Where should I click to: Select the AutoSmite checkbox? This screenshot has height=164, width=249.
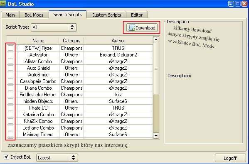point(11,75)
